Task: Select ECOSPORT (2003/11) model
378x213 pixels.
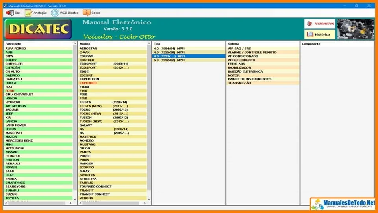Action: 113,64
